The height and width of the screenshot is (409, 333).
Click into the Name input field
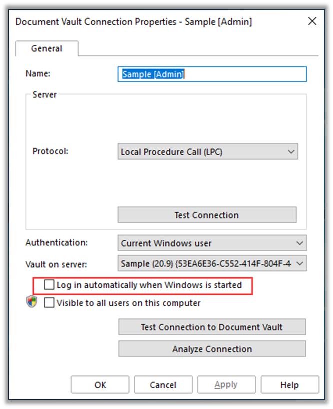click(x=212, y=74)
